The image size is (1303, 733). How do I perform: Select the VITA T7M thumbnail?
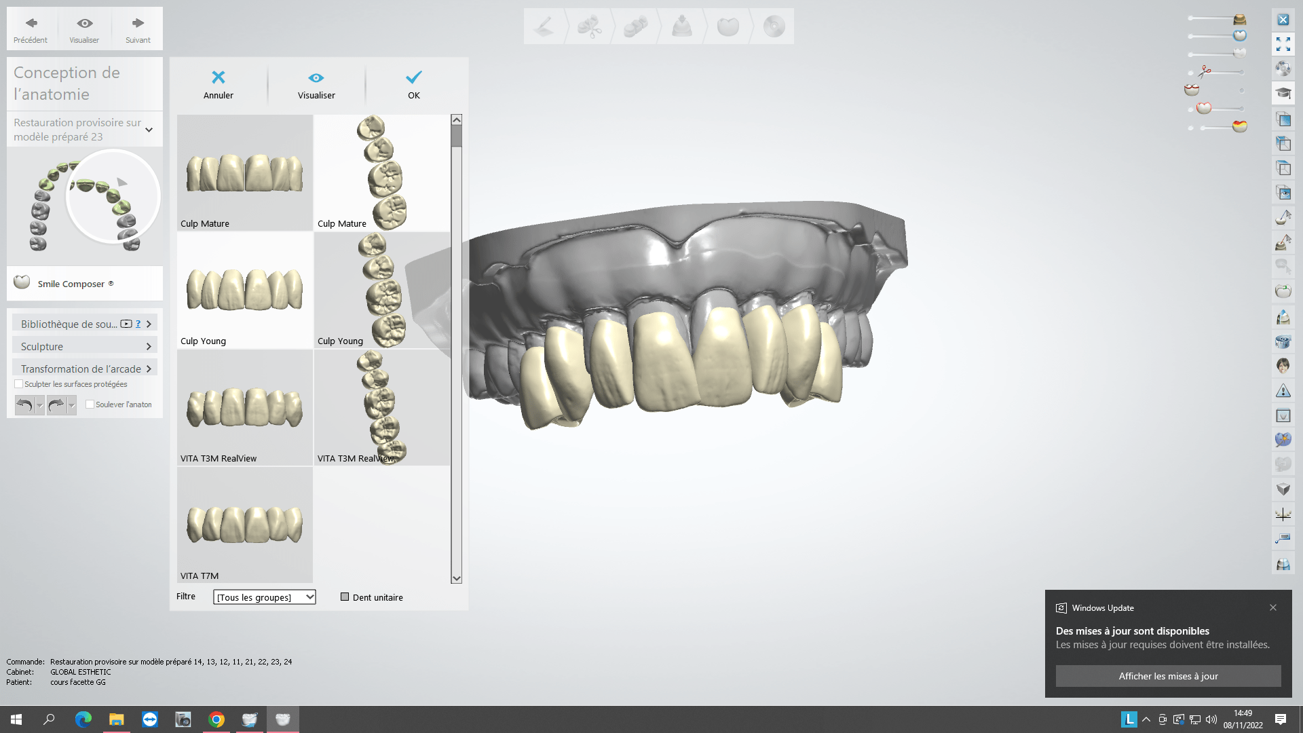pos(244,525)
